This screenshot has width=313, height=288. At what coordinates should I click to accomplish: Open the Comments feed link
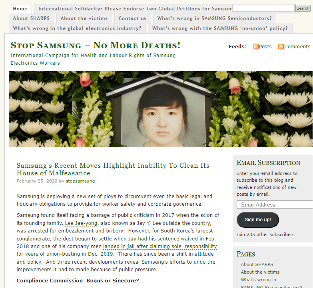[297, 46]
